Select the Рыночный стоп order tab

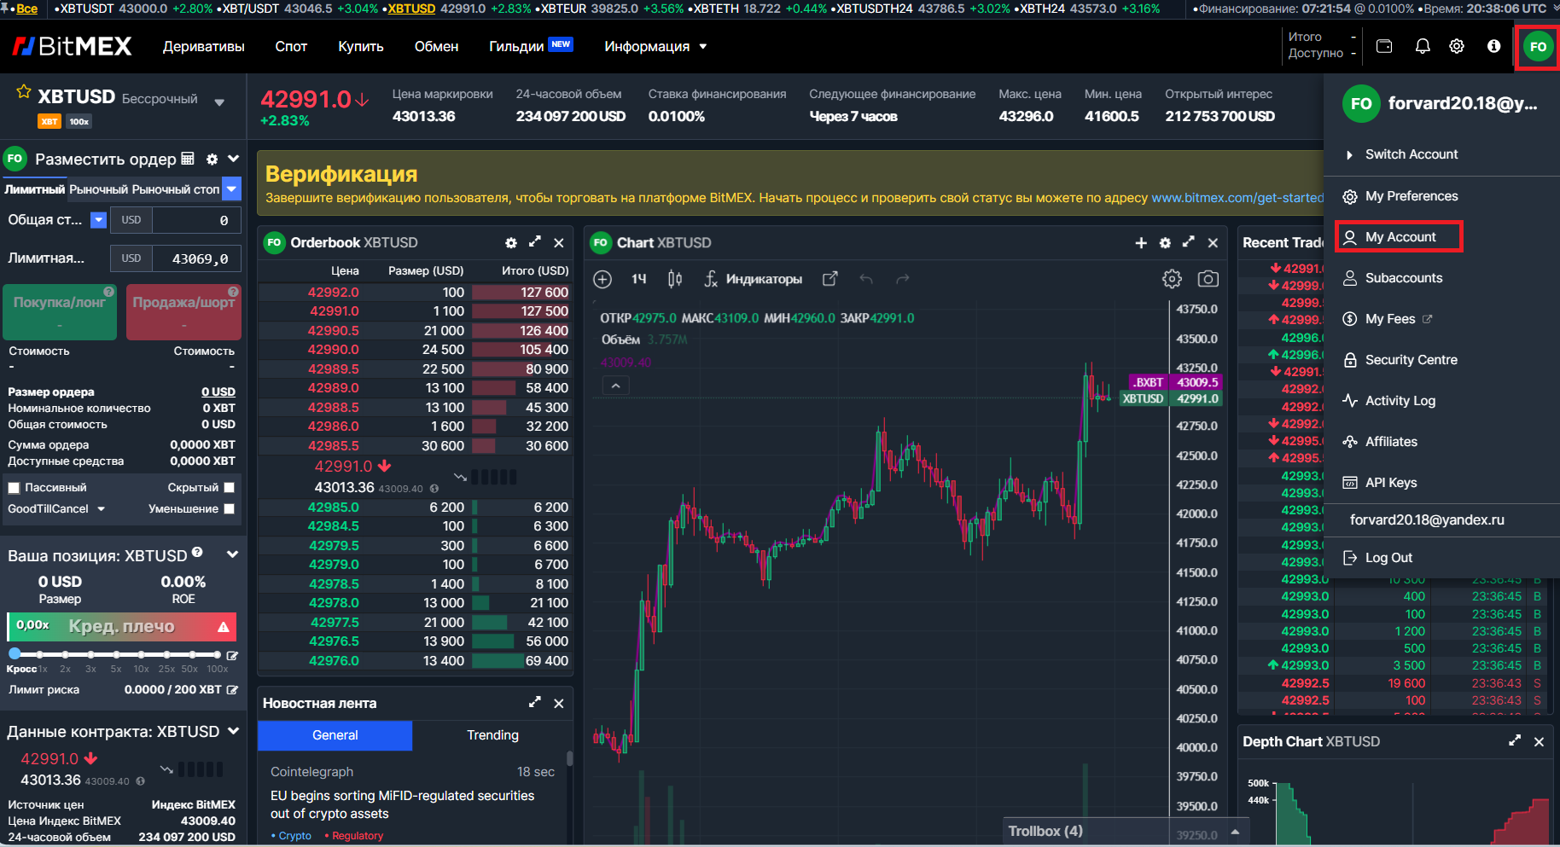coord(176,189)
